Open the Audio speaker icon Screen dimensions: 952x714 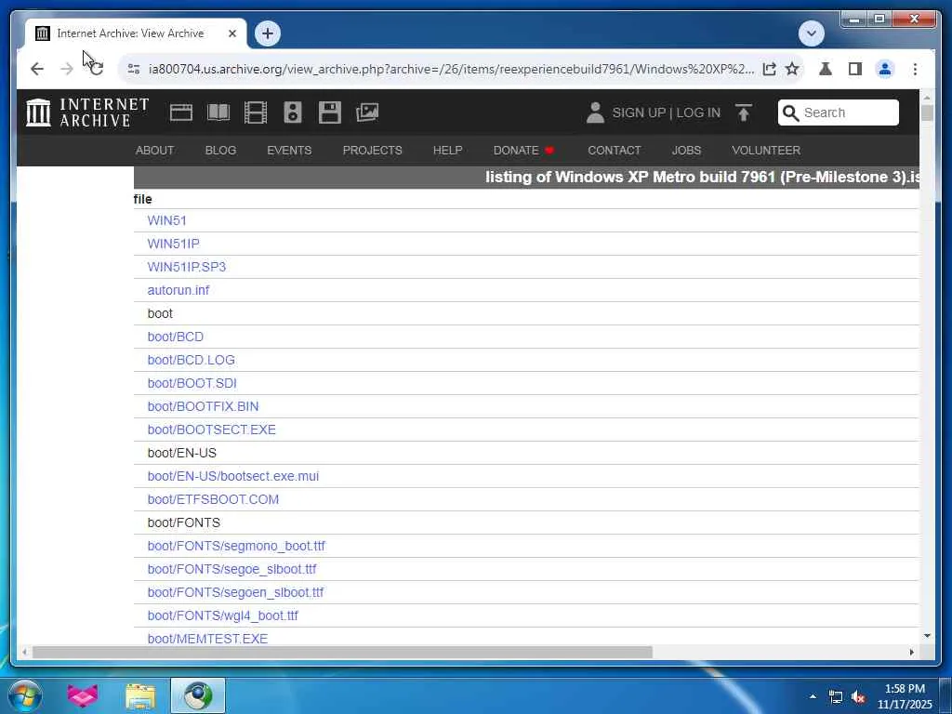click(293, 112)
